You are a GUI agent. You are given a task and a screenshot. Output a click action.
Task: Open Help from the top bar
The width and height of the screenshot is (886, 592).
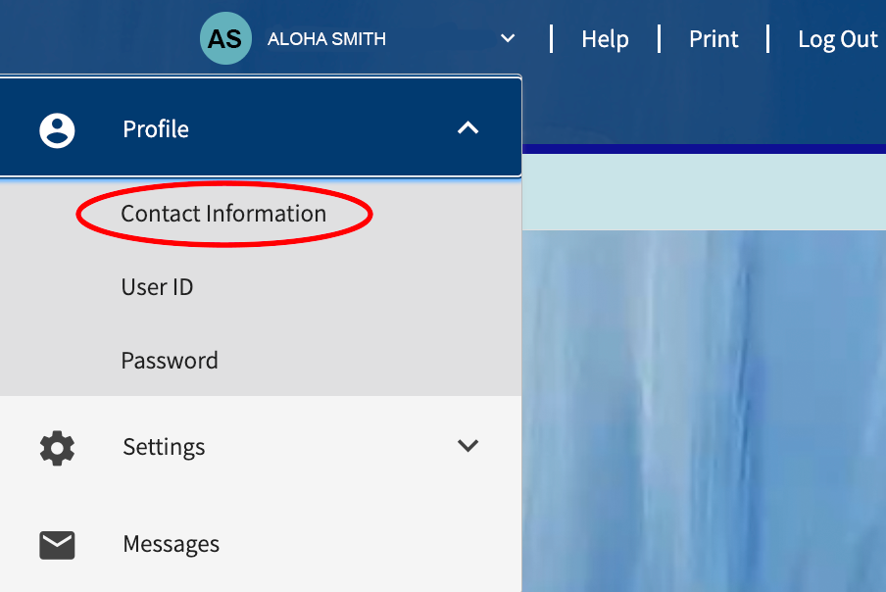pos(605,39)
